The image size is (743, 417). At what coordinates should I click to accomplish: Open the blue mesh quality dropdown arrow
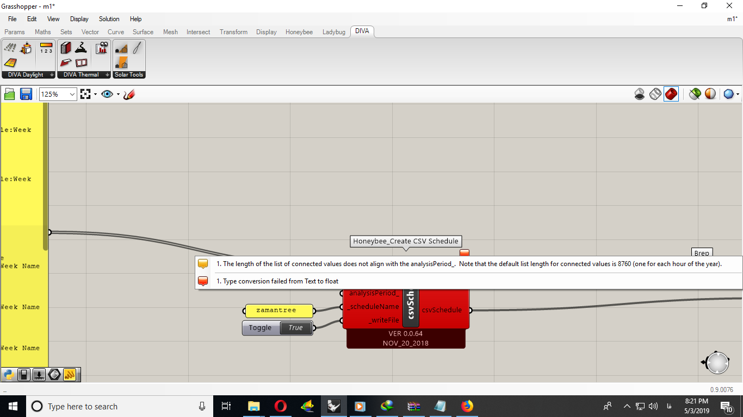click(x=738, y=94)
